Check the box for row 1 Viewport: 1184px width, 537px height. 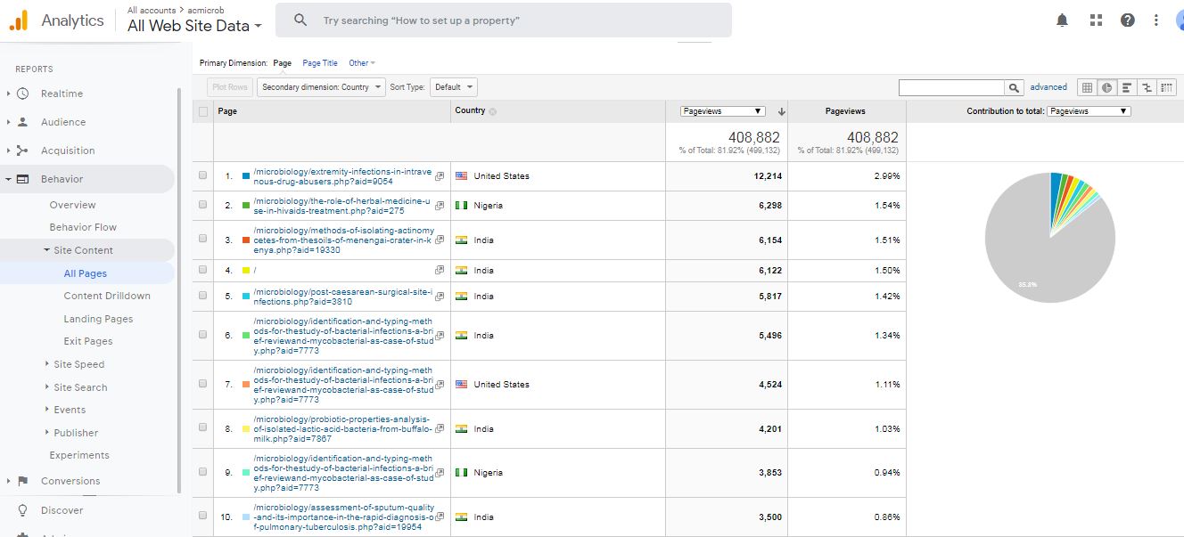[x=203, y=176]
